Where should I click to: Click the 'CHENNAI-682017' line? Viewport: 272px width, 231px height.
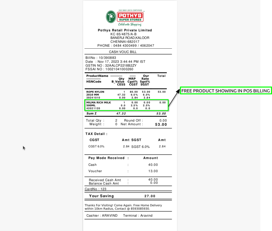125,42
